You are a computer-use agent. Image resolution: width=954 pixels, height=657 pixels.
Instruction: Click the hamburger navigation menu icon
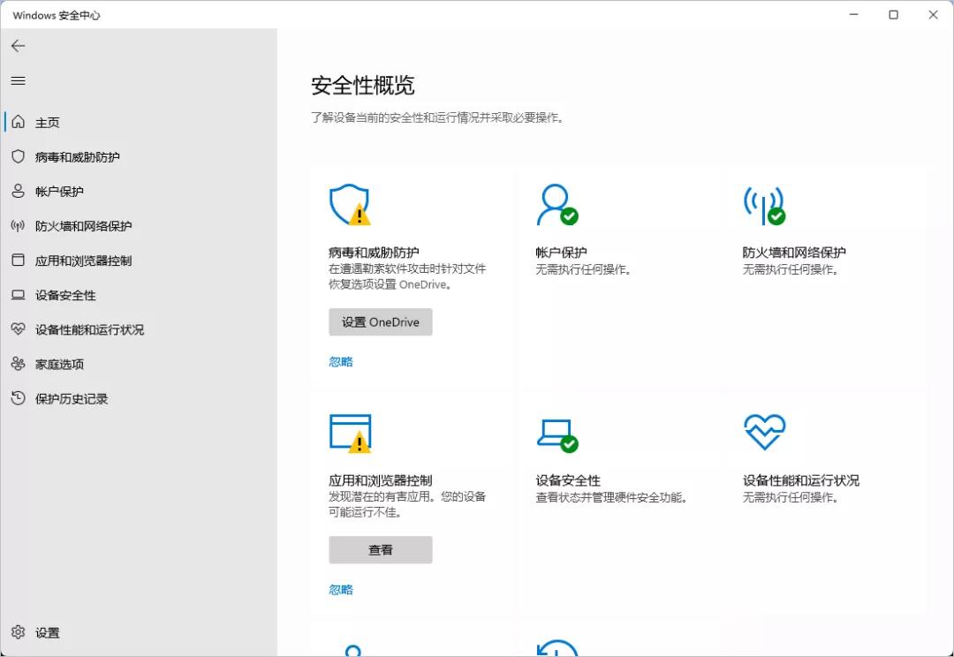18,80
